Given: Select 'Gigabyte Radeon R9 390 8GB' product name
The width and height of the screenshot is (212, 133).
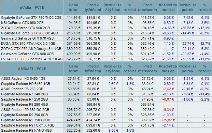Looking at the screenshot, I should pos(24,115).
